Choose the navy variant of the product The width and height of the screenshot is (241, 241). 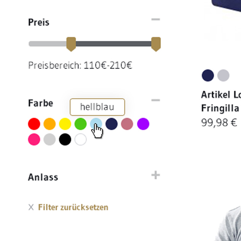(208, 75)
